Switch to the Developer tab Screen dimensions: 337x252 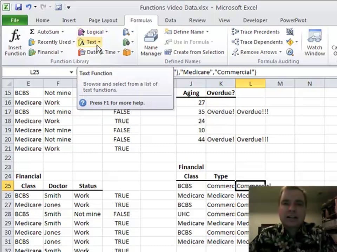click(x=255, y=20)
